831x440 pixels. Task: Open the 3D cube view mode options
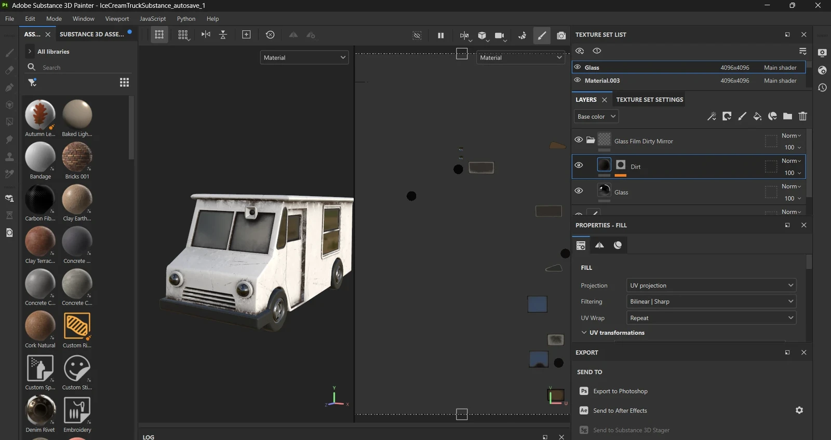482,35
